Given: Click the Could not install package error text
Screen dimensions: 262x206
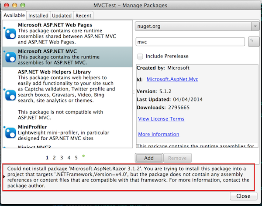Looking at the screenshot, I should coord(128,177).
